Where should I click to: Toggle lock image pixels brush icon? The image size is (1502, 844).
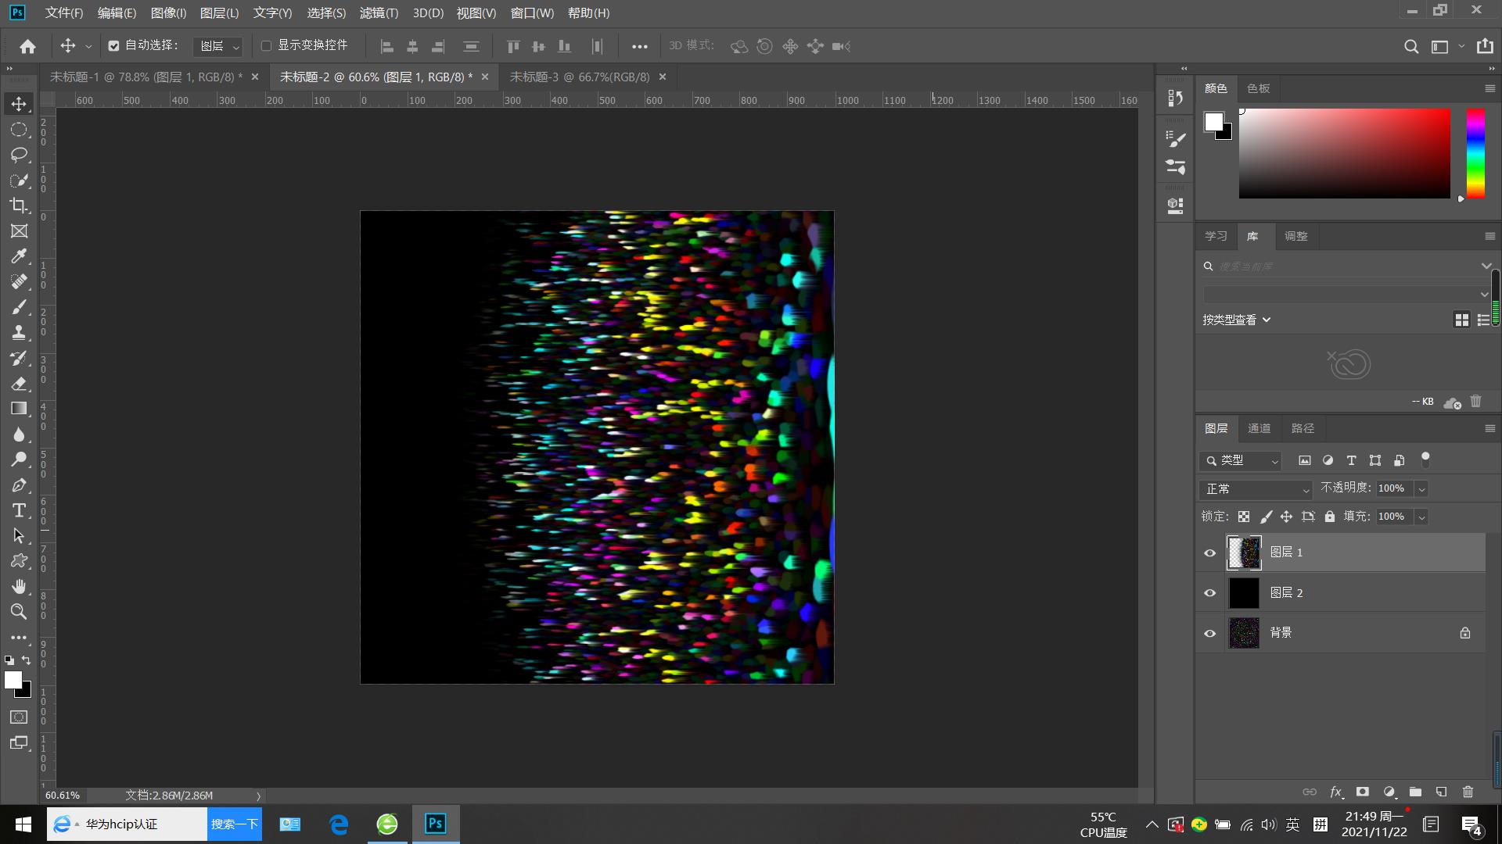(x=1266, y=517)
